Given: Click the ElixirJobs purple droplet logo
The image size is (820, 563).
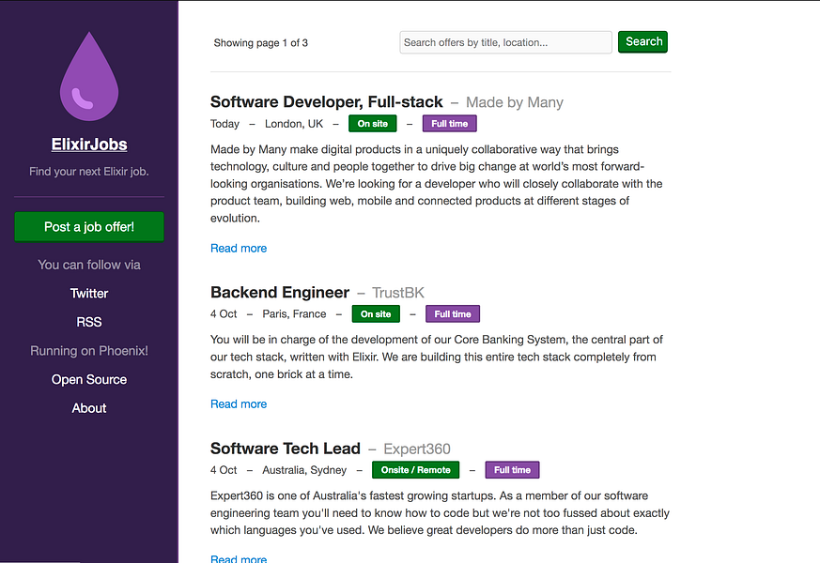Looking at the screenshot, I should [x=88, y=75].
